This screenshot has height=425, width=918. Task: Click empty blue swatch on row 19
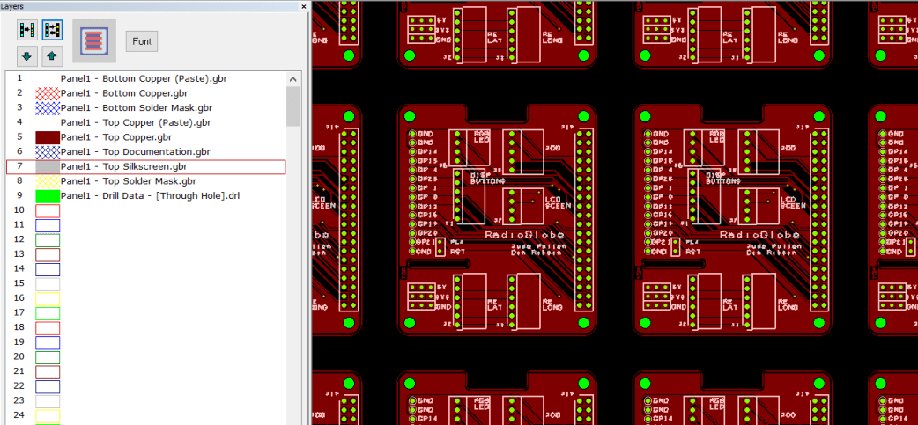(48, 342)
